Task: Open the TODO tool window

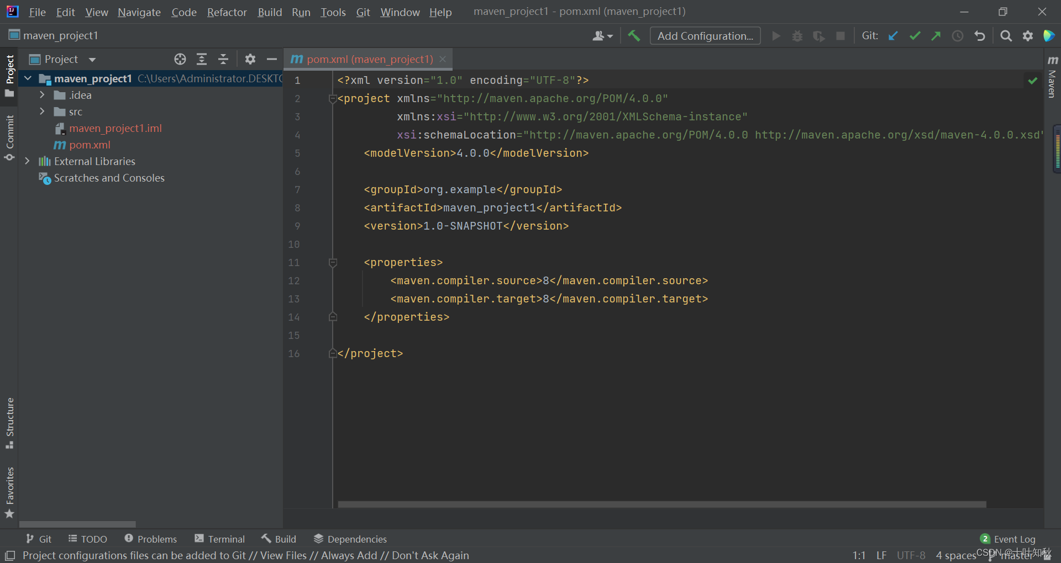Action: (87, 539)
